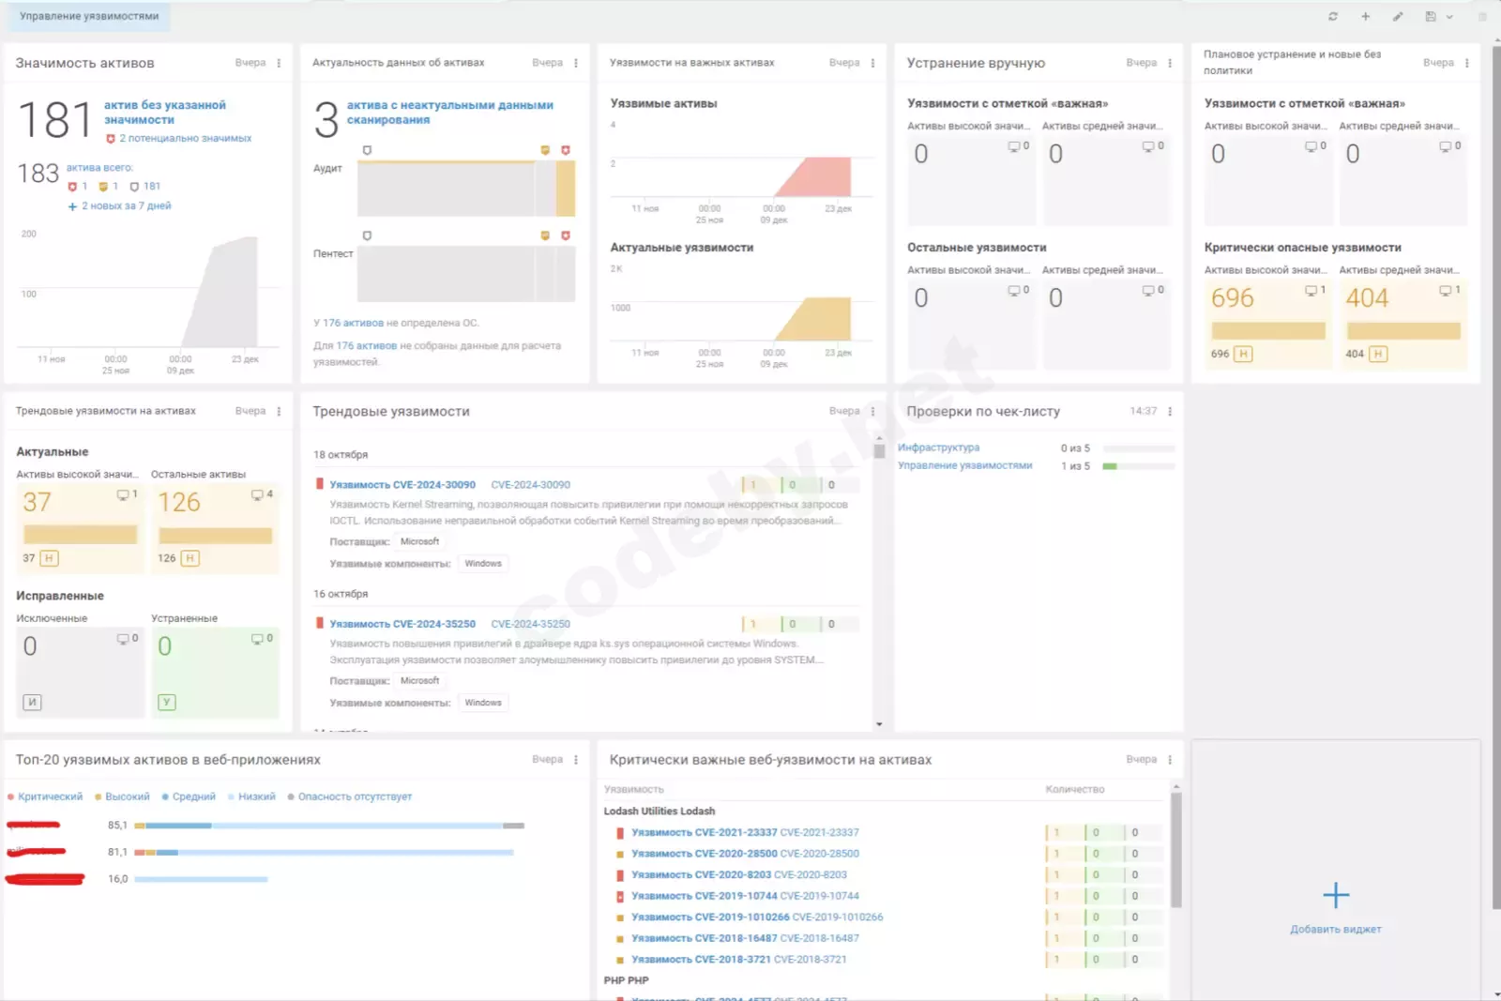Open Уязвимость CVE-2020-28500 web vulnerability
This screenshot has height=1001, width=1501.
[705, 854]
